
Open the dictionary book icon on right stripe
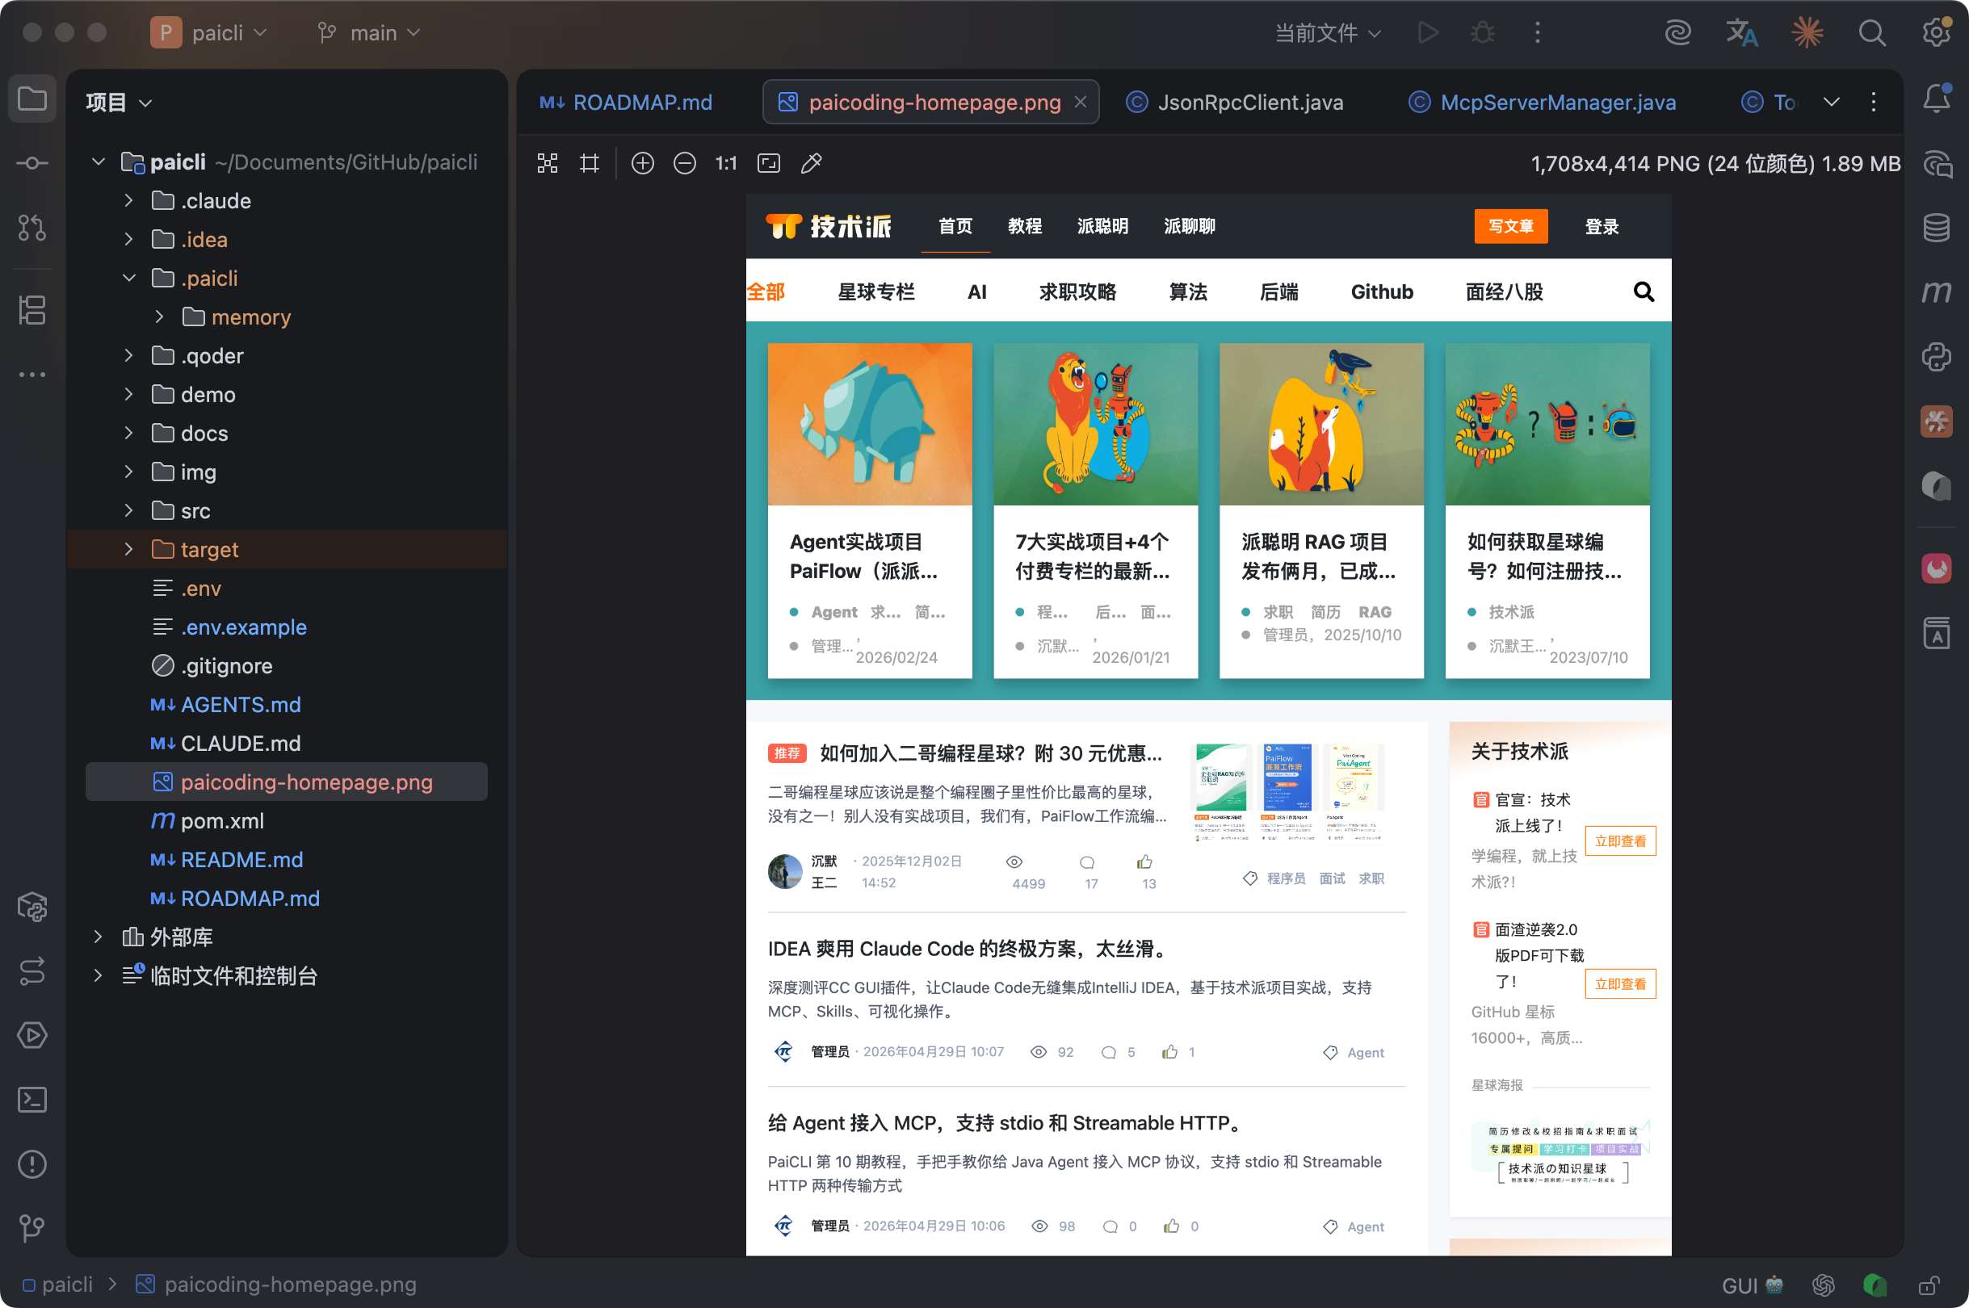click(1937, 634)
